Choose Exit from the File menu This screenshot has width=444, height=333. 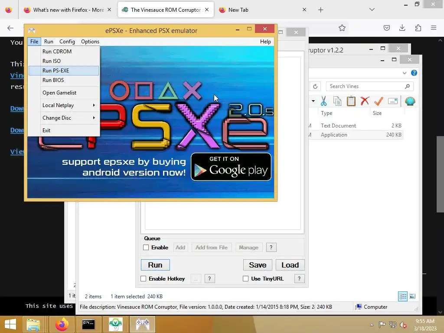(64, 131)
